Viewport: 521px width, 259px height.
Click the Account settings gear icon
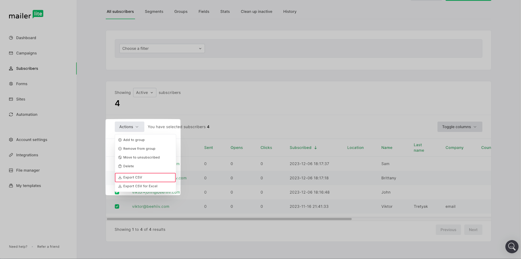tap(11, 140)
